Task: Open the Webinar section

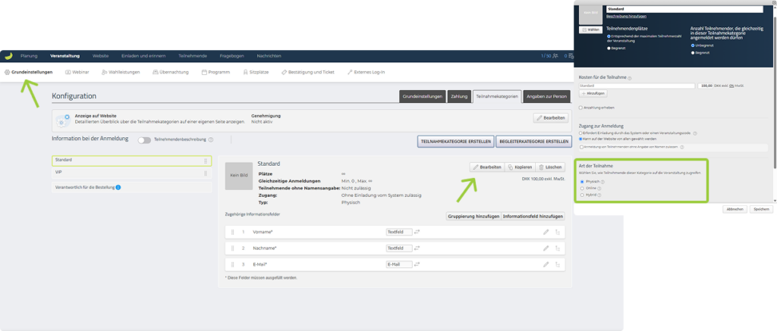Action: [x=77, y=72]
